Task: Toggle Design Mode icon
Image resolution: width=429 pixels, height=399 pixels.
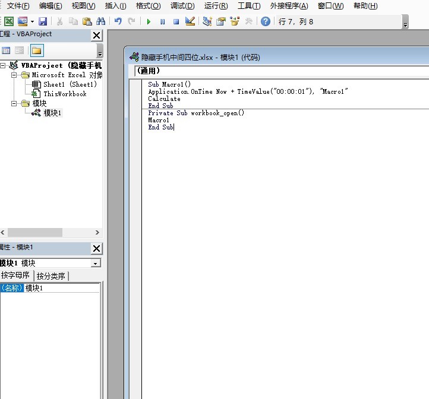Action: click(x=190, y=21)
